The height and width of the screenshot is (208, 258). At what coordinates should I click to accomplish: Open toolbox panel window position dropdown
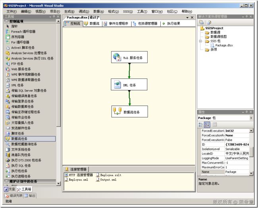(x=50, y=17)
